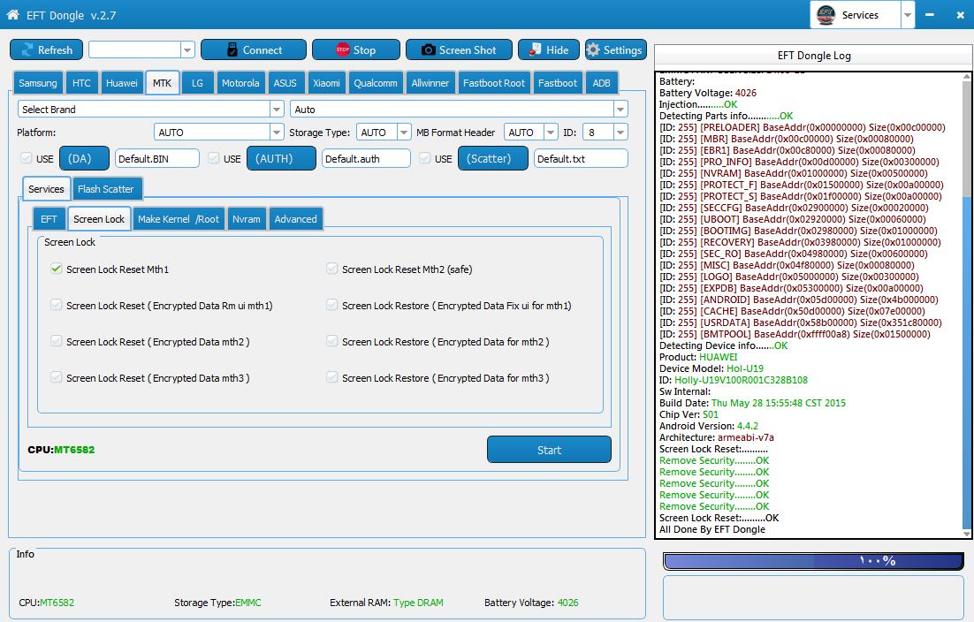Click the Start button
974x622 pixels.
(549, 450)
